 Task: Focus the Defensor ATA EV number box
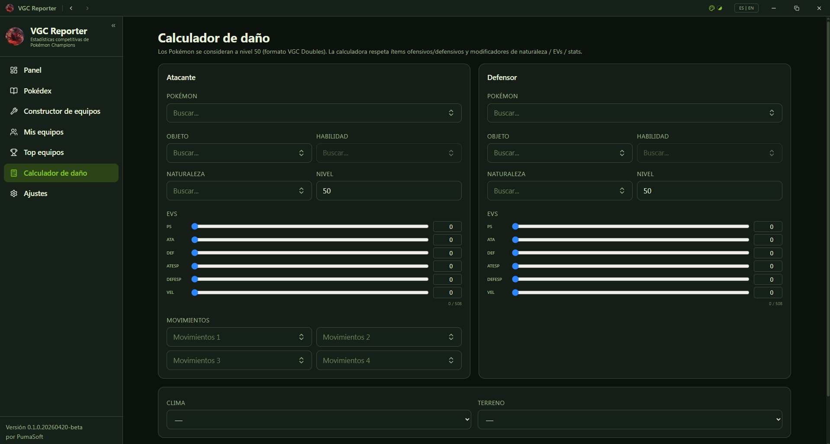tap(768, 240)
